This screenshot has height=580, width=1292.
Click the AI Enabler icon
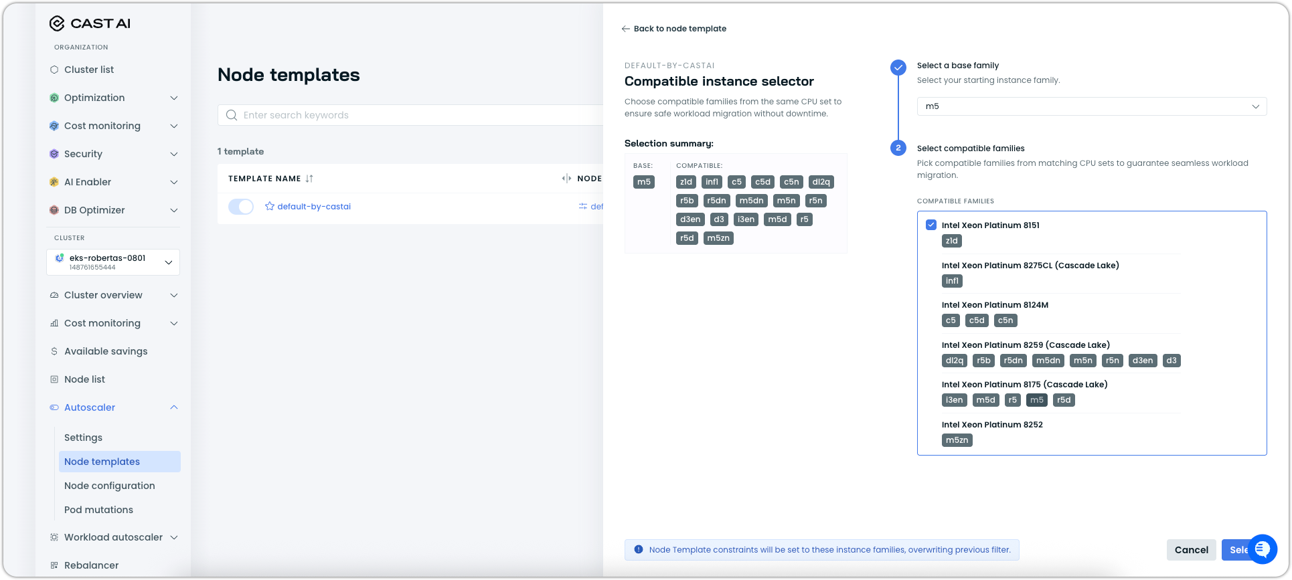54,182
